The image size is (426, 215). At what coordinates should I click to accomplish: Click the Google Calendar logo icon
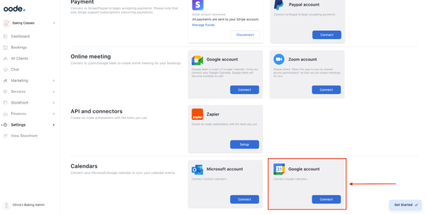tap(279, 169)
